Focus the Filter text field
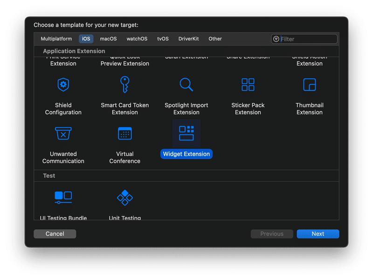 click(x=308, y=39)
